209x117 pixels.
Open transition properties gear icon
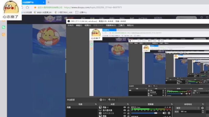(x=202, y=108)
